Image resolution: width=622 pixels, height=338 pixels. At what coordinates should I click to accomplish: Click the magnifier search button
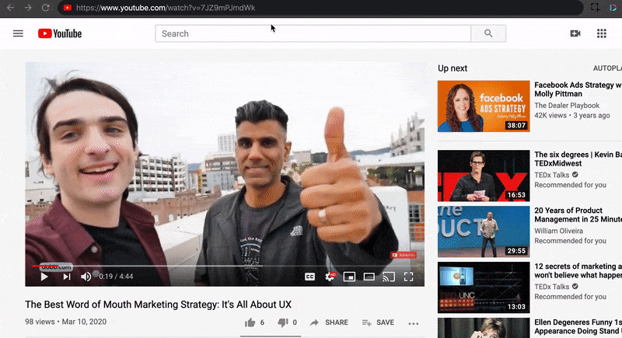click(488, 33)
